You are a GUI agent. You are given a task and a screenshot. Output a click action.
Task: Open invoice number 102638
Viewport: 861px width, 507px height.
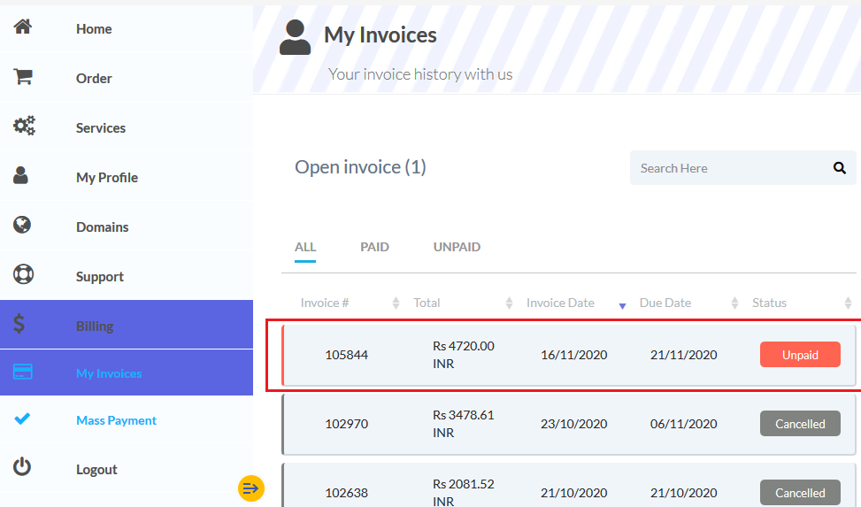pyautogui.click(x=347, y=493)
